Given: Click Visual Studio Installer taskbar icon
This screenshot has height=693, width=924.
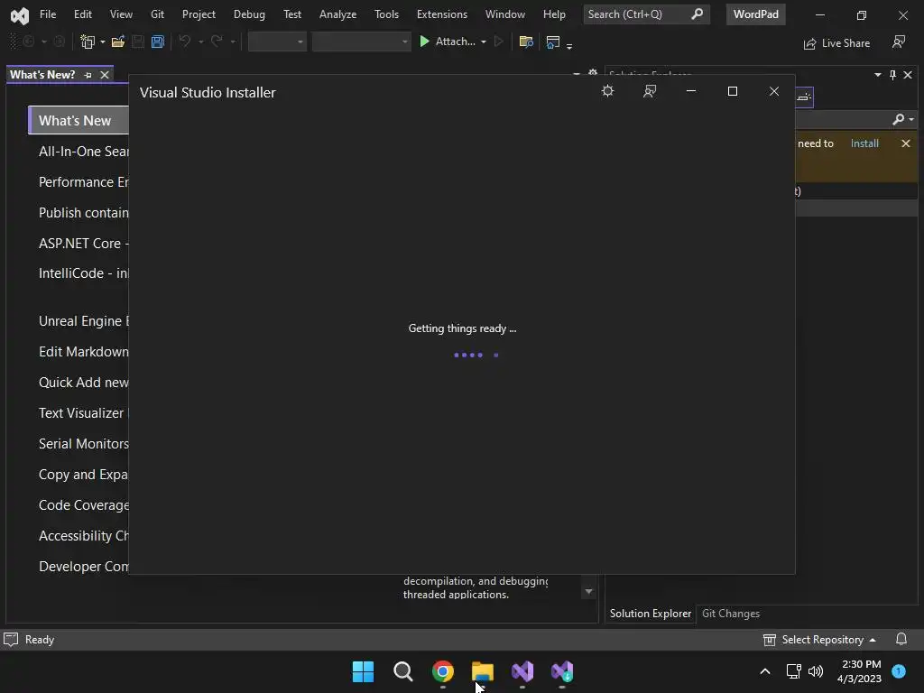Looking at the screenshot, I should tap(561, 671).
